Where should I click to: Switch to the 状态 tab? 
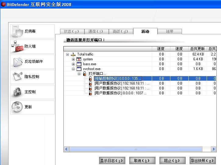coord(70,32)
